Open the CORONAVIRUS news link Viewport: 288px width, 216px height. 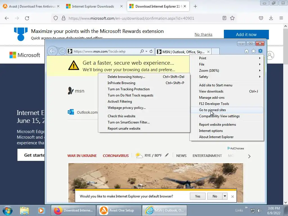pyautogui.click(x=116, y=156)
